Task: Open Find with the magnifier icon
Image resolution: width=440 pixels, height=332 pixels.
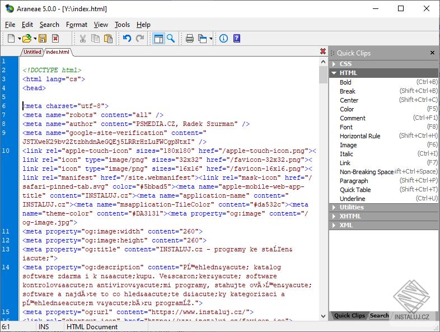Action: click(171, 39)
